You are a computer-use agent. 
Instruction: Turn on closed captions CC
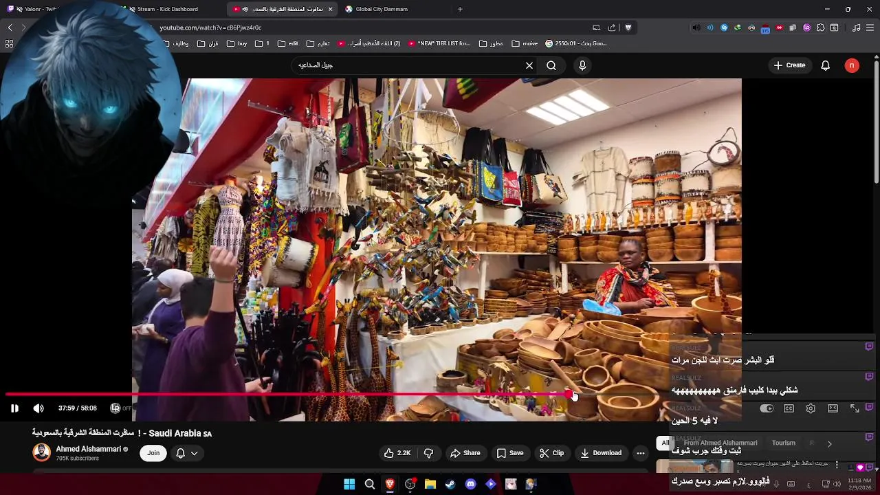789,408
